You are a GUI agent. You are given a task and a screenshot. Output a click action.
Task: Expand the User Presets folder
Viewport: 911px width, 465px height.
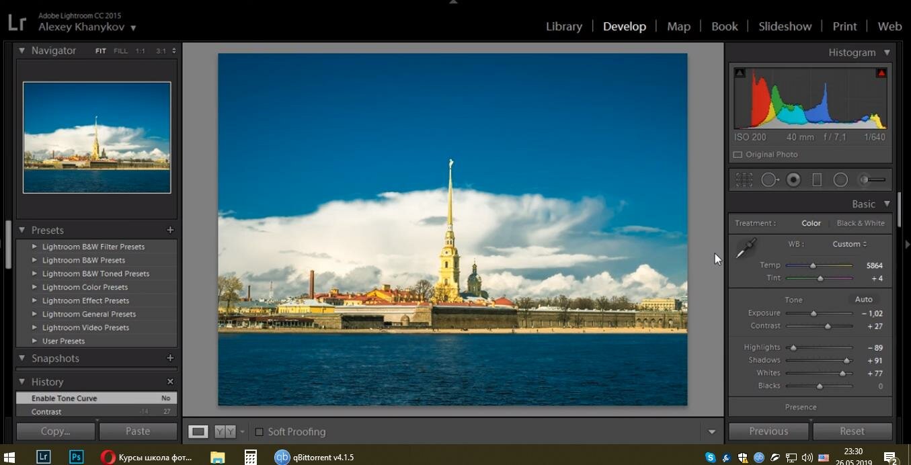[34, 341]
